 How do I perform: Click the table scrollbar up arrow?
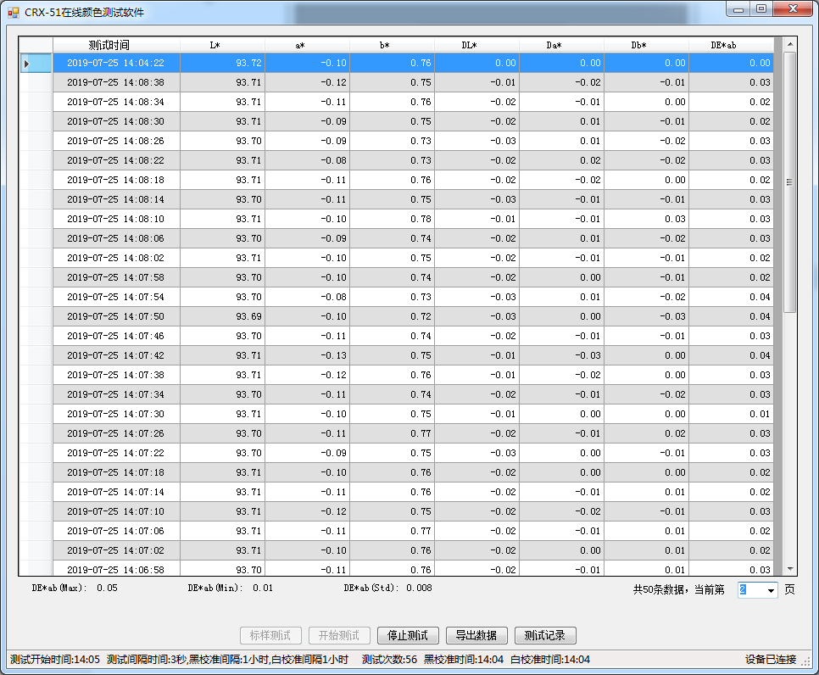click(x=789, y=44)
